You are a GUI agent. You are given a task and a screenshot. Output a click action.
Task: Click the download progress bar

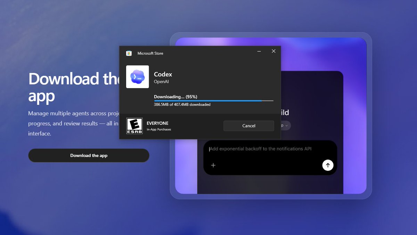coord(214,101)
